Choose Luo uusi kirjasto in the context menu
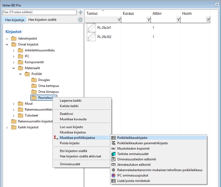This screenshot has height=187, width=221. click(x=71, y=127)
